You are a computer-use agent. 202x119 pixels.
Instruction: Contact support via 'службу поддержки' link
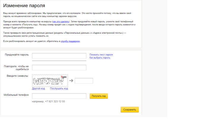[x=70, y=41]
